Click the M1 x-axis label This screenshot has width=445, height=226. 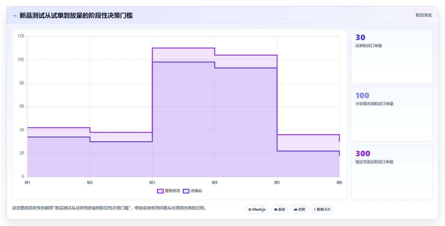27,182
